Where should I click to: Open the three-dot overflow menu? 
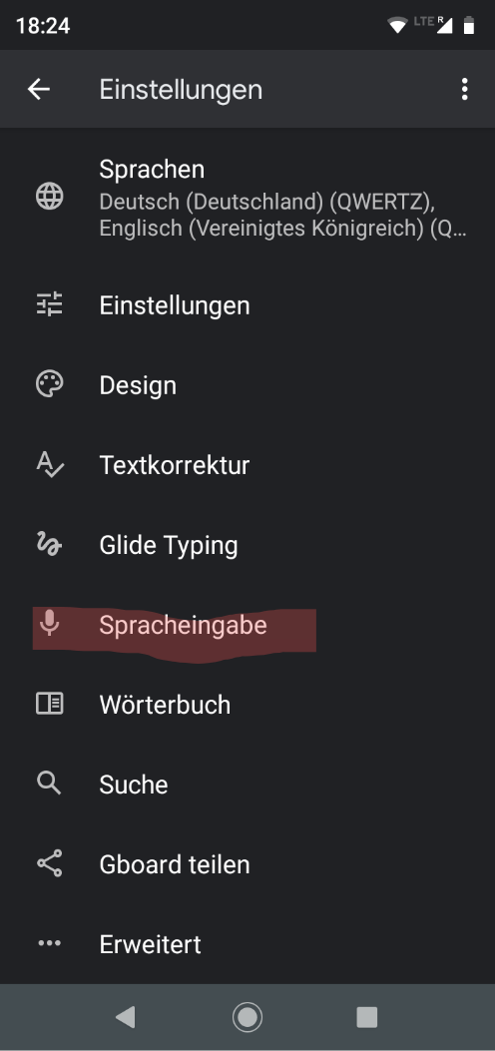click(464, 89)
